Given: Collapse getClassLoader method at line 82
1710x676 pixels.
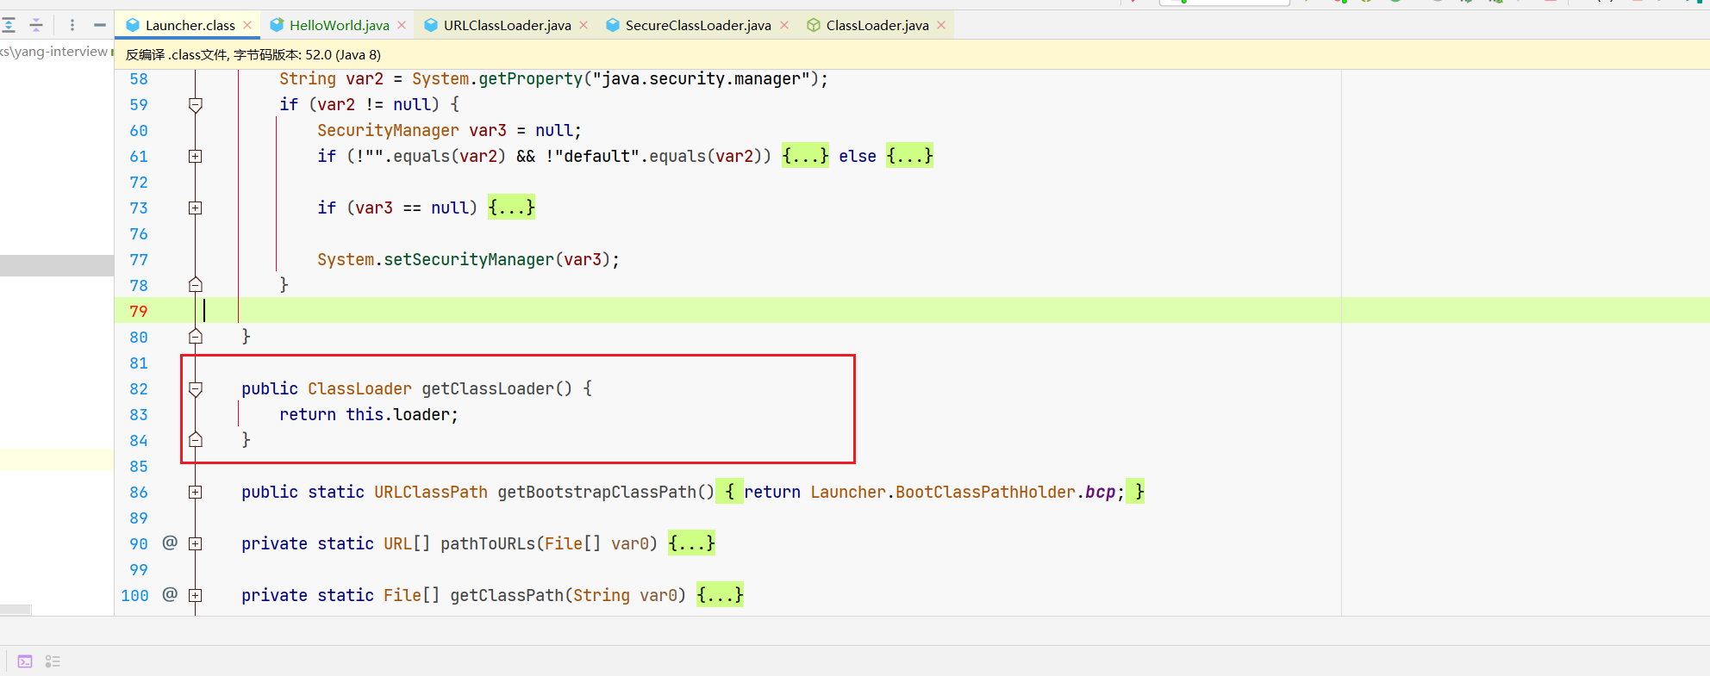Looking at the screenshot, I should [x=196, y=388].
